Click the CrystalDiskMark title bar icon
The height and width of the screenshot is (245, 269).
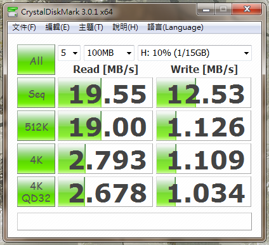tap(13, 12)
